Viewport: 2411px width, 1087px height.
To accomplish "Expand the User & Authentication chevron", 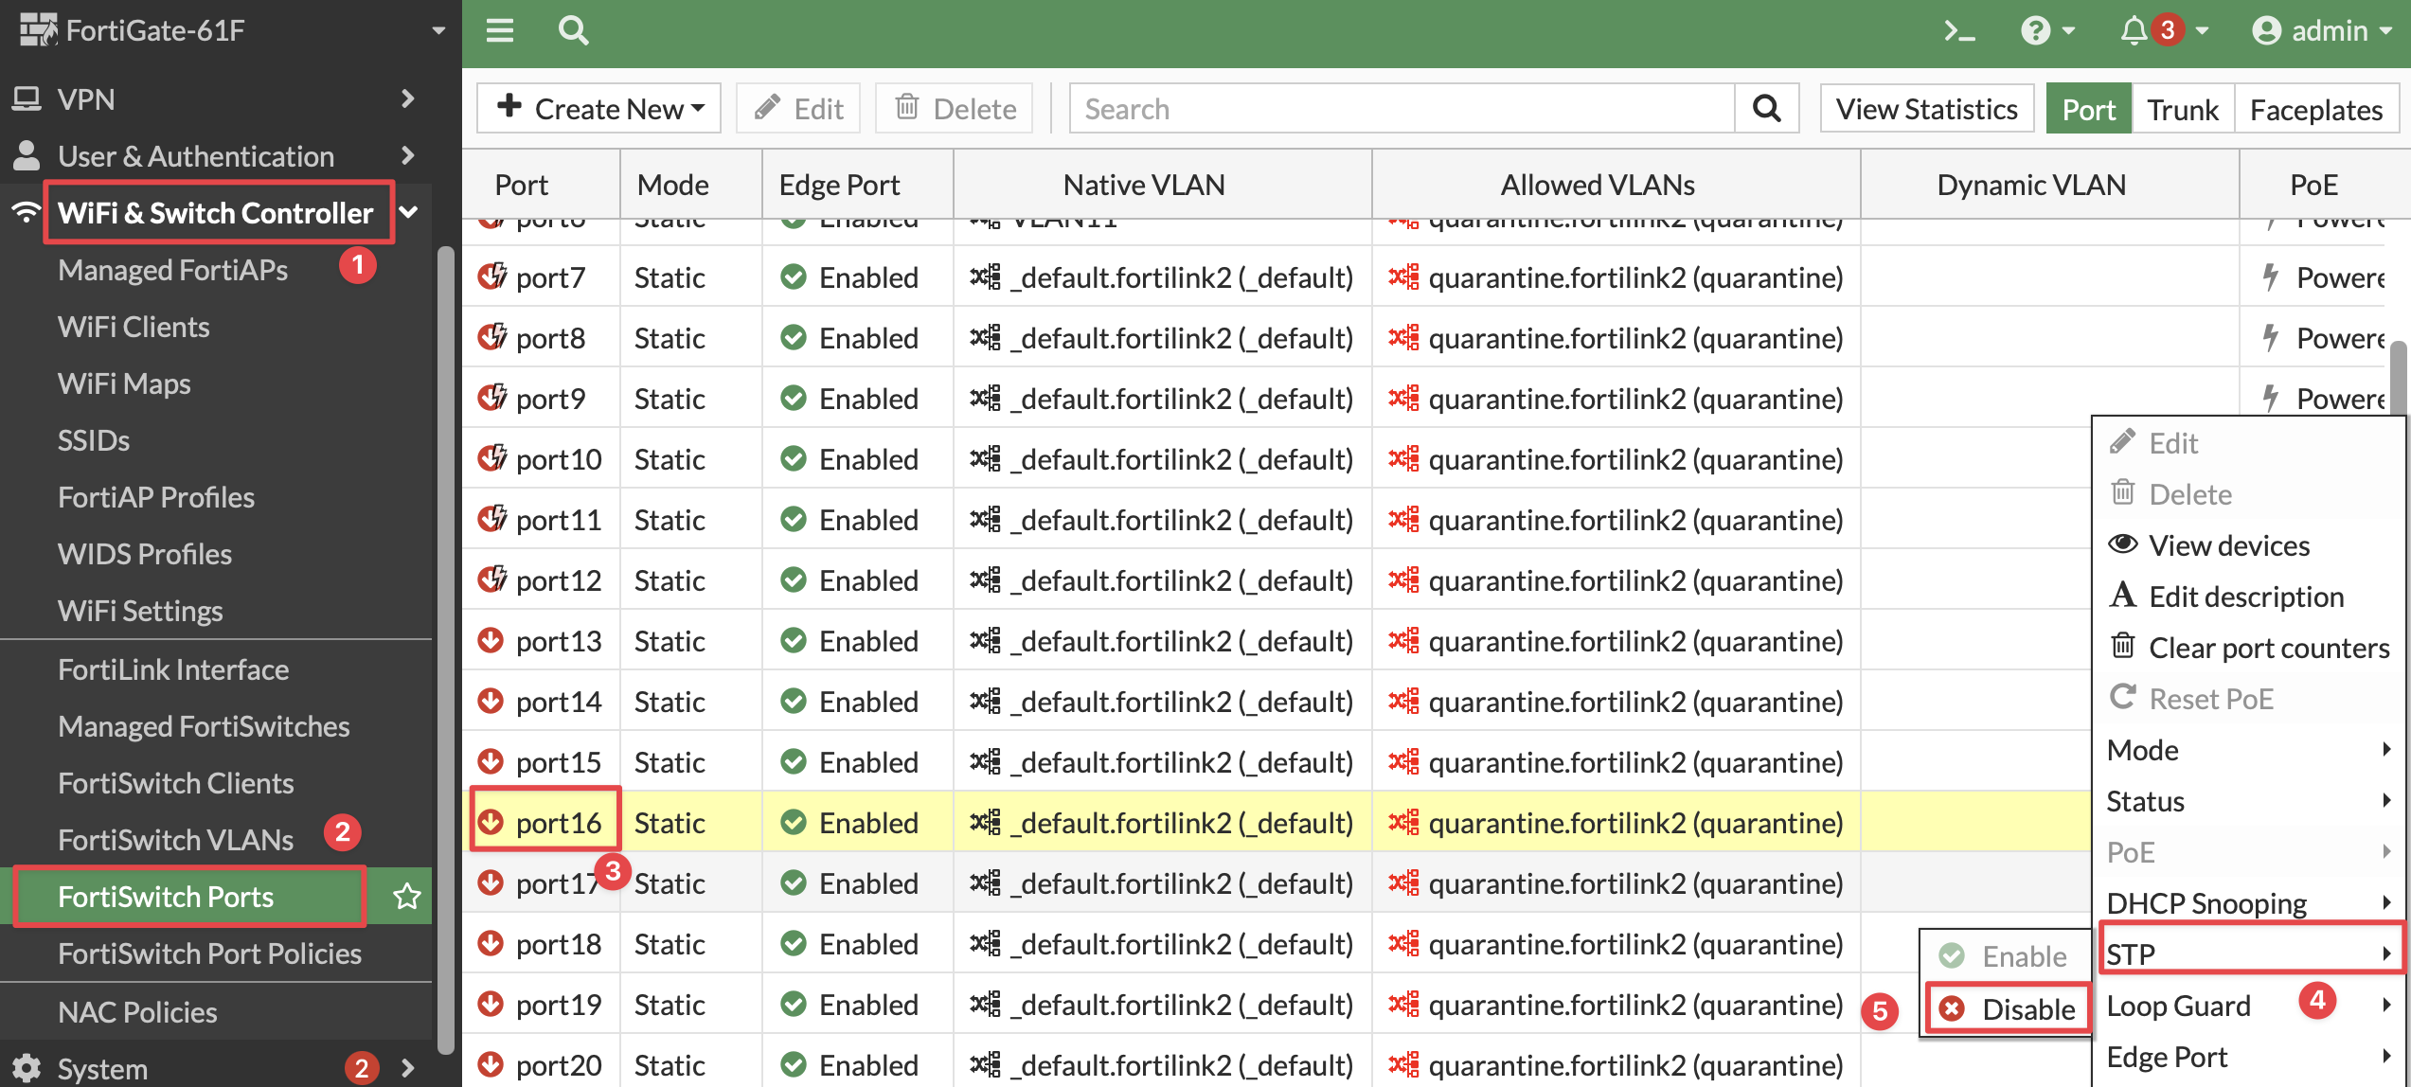I will 408,155.
